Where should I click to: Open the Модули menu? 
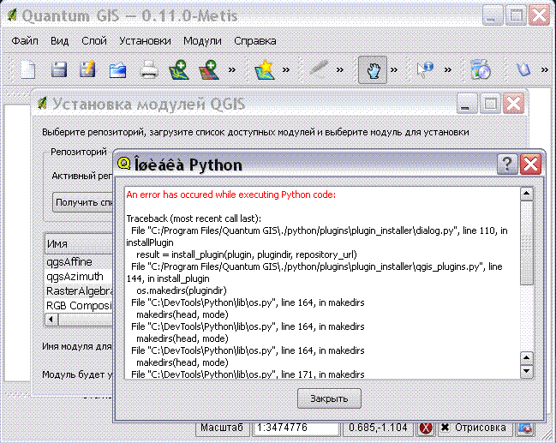(x=202, y=40)
